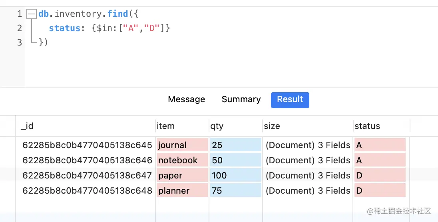Select the journal item cell

pyautogui.click(x=182, y=145)
